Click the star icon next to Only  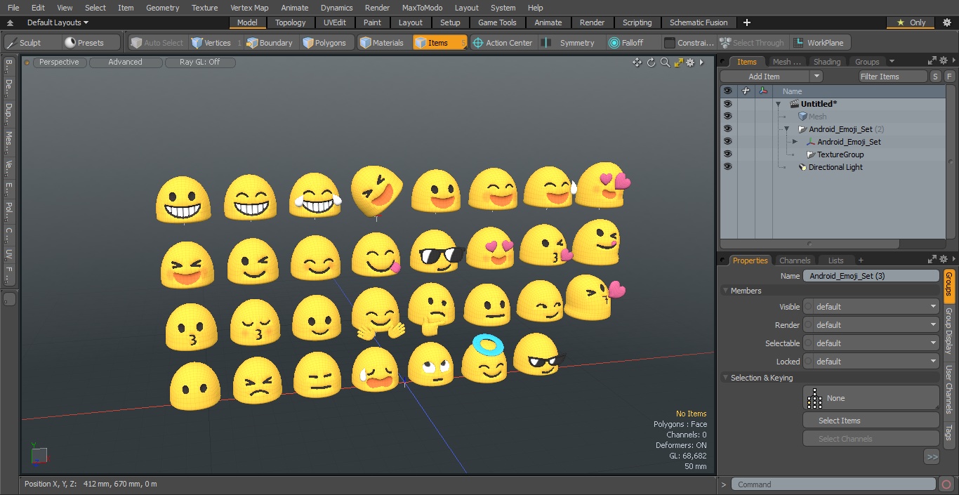901,22
